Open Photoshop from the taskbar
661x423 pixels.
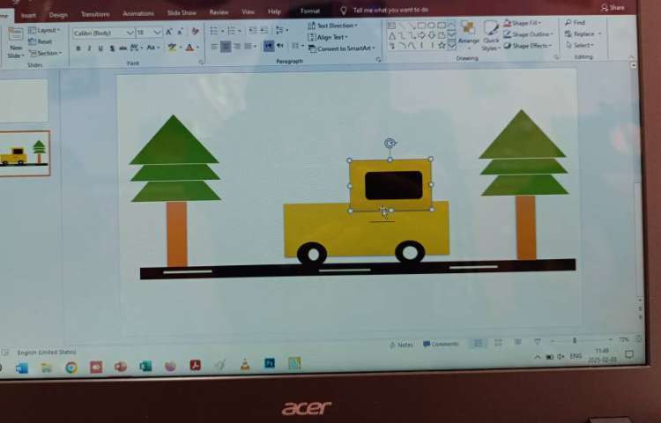click(270, 363)
